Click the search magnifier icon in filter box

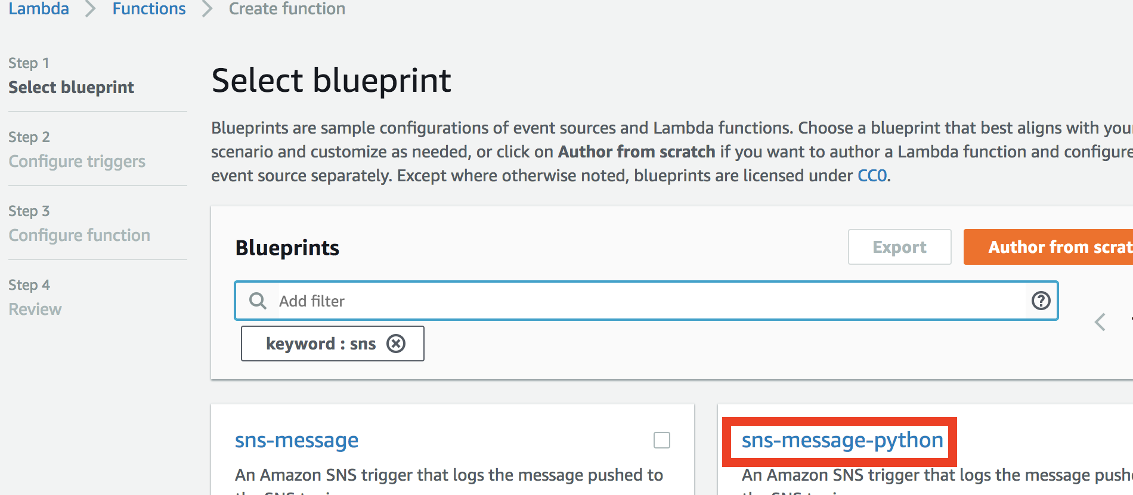coord(258,301)
